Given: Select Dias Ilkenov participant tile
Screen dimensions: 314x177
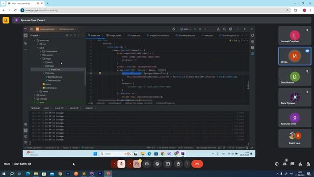Looking at the screenshot, I should tap(295, 77).
